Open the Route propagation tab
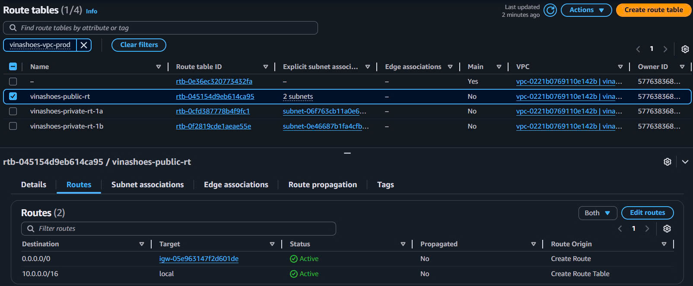693x286 pixels. (322, 185)
